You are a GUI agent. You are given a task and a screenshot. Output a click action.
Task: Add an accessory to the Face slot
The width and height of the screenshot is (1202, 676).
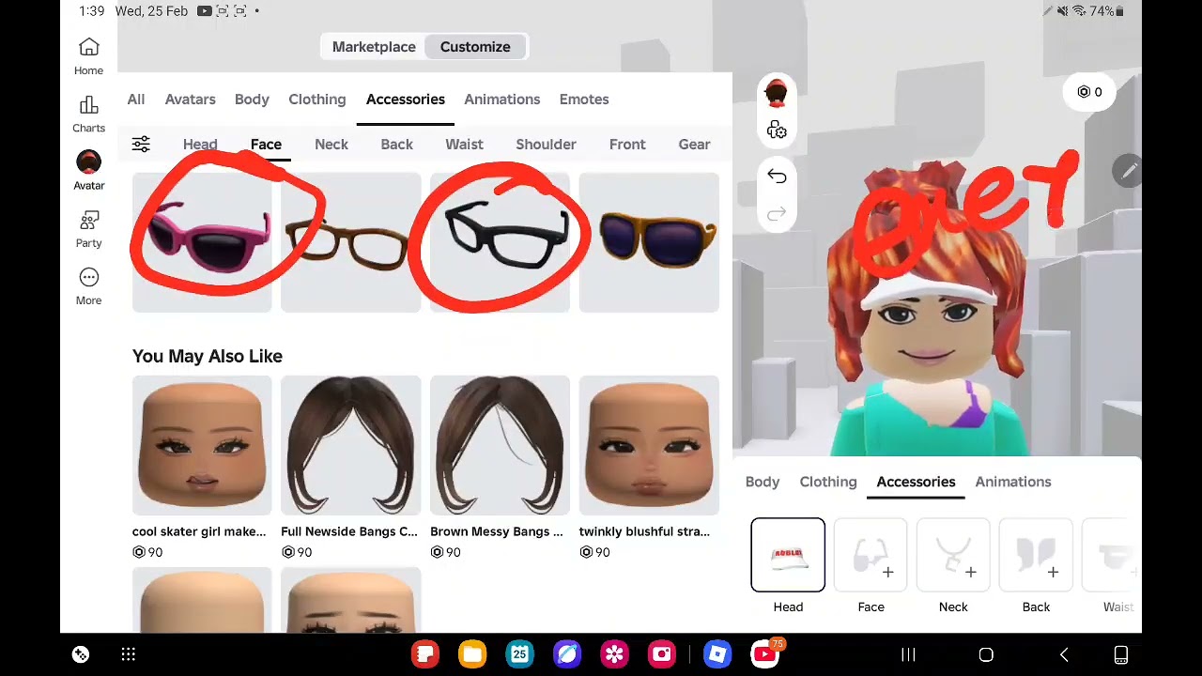871,555
